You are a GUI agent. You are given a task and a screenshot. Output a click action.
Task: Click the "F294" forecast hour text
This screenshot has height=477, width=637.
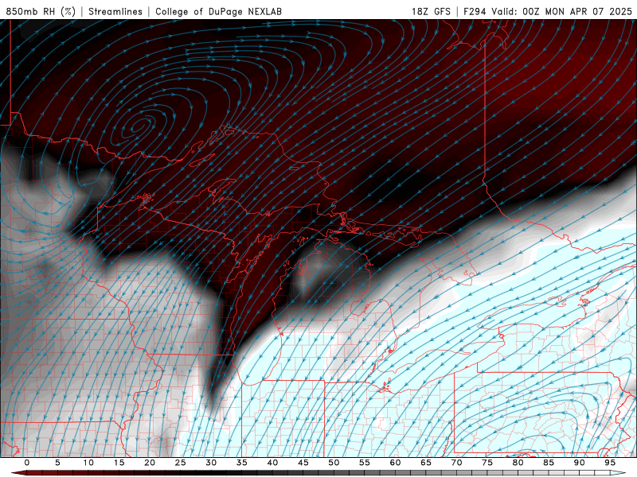pyautogui.click(x=475, y=11)
